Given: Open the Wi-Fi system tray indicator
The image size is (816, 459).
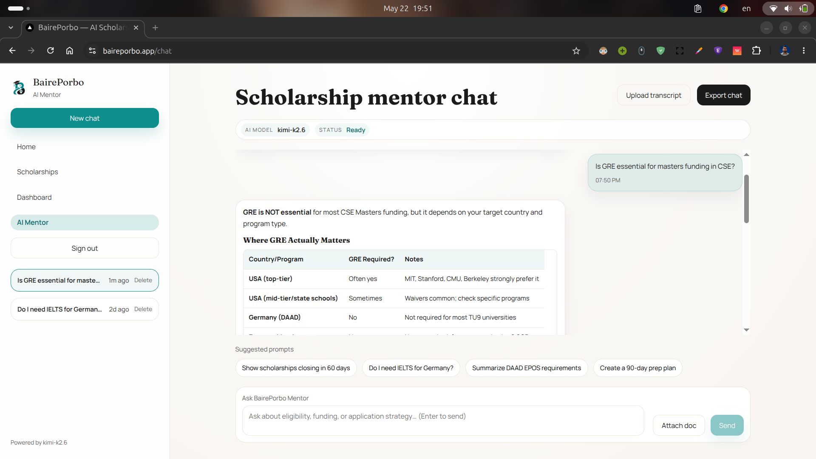Looking at the screenshot, I should point(773,8).
